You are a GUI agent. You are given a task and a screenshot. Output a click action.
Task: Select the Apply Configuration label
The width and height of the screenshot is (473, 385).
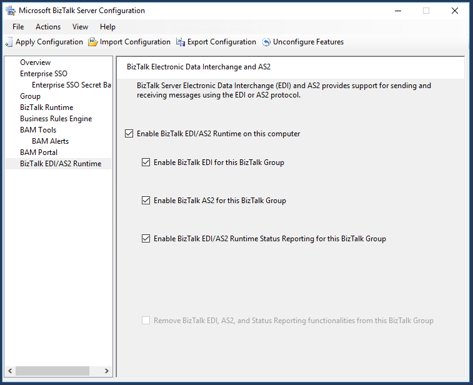click(49, 42)
